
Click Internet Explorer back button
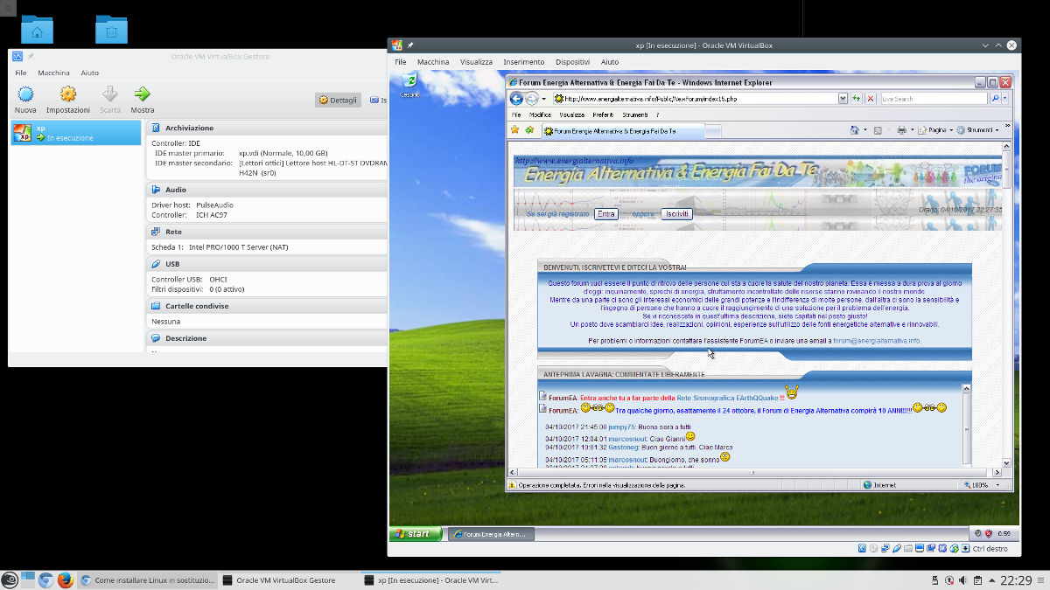pyautogui.click(x=516, y=99)
